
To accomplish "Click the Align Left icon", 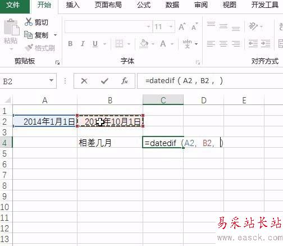I will point(211,44).
